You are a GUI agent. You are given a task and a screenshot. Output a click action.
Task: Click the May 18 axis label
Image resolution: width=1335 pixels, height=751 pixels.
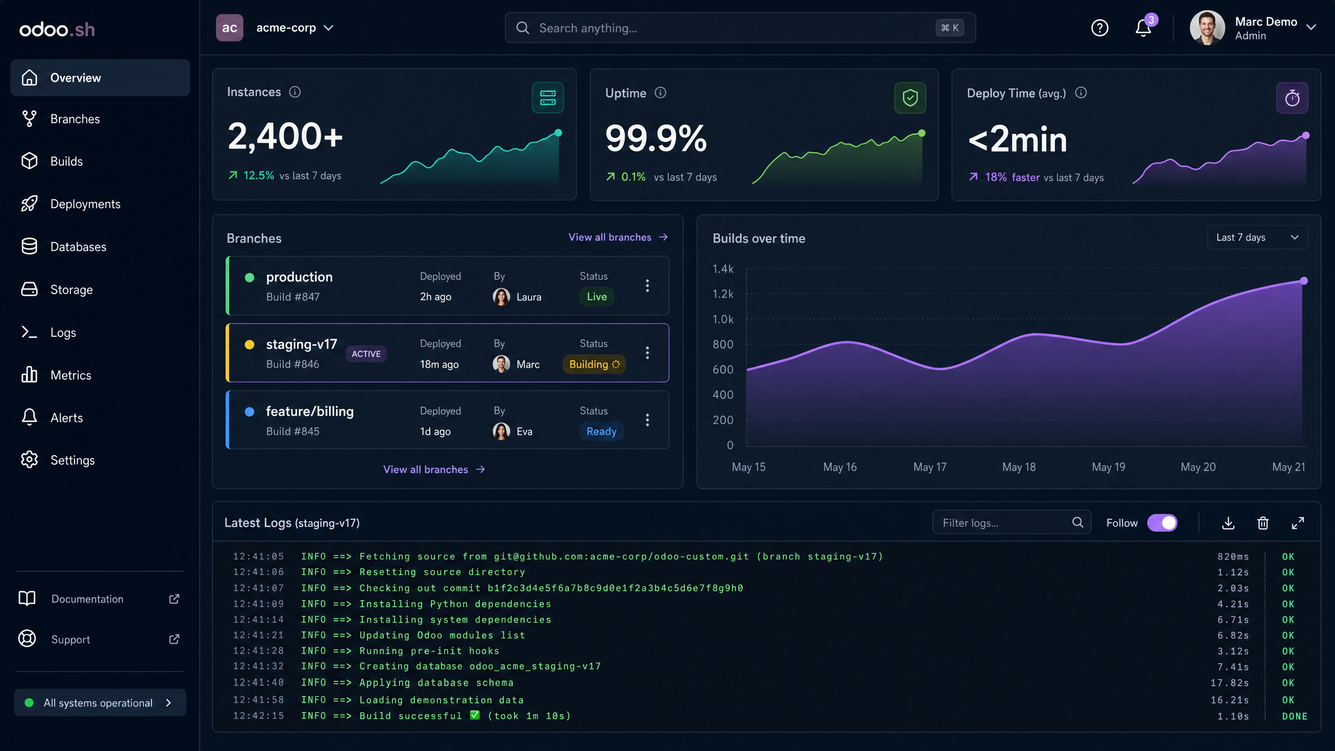(1019, 467)
